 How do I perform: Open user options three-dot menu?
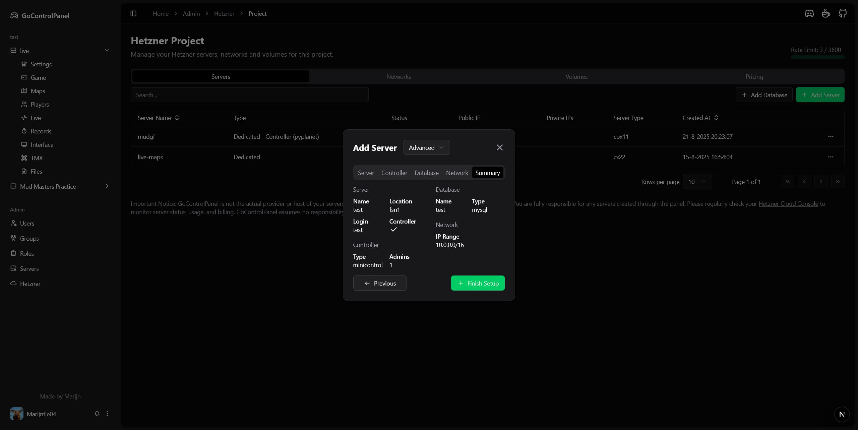[x=107, y=414]
